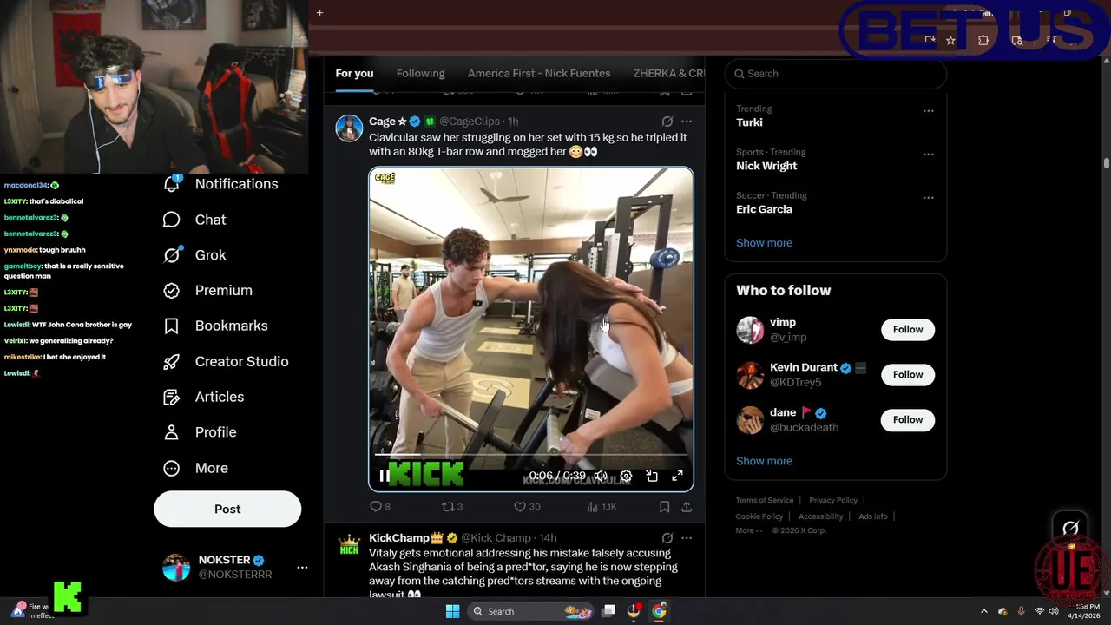This screenshot has width=1111, height=625.
Task: Follow Kevin Durant
Action: coord(908,375)
